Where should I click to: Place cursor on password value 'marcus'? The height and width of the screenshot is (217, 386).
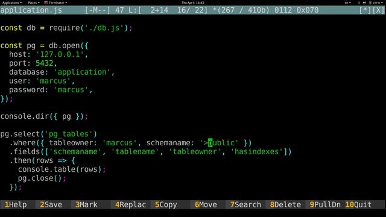pos(71,90)
